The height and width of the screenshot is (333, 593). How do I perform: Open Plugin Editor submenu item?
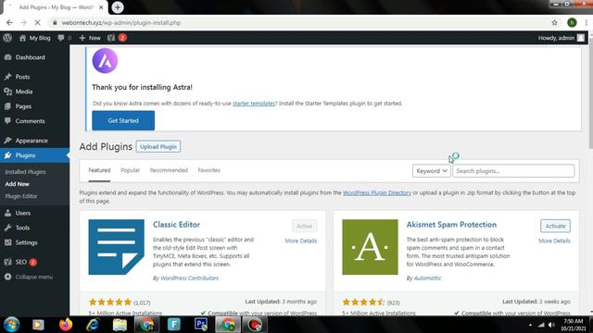tap(21, 196)
